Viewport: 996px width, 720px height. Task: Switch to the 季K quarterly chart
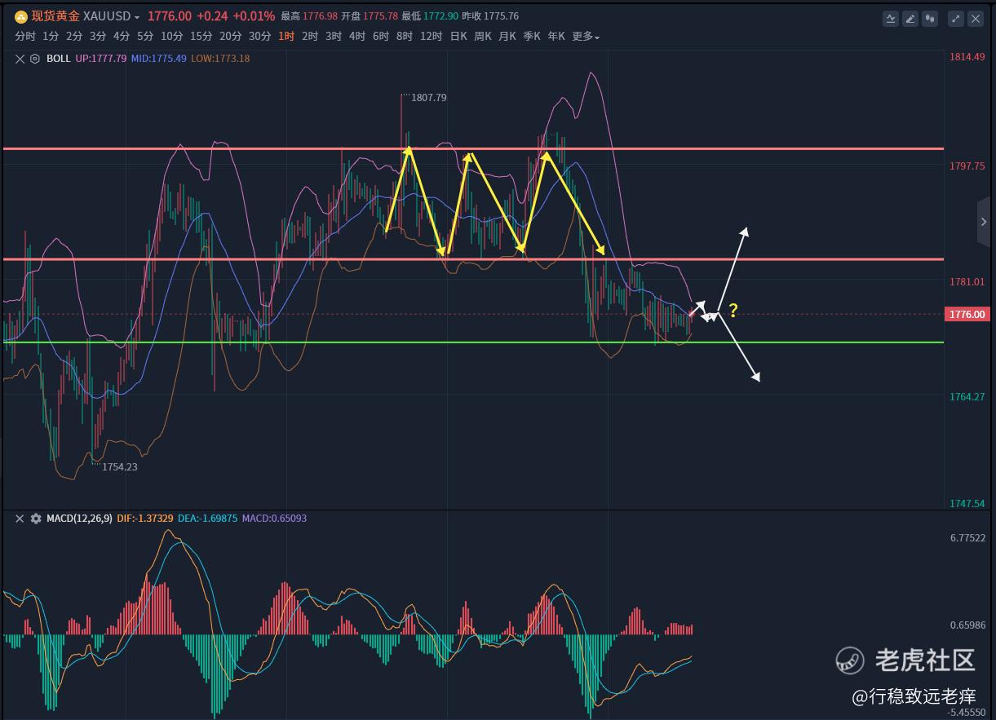[x=532, y=37]
